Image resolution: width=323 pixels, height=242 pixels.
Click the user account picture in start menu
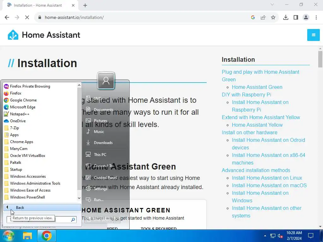pyautogui.click(x=106, y=81)
